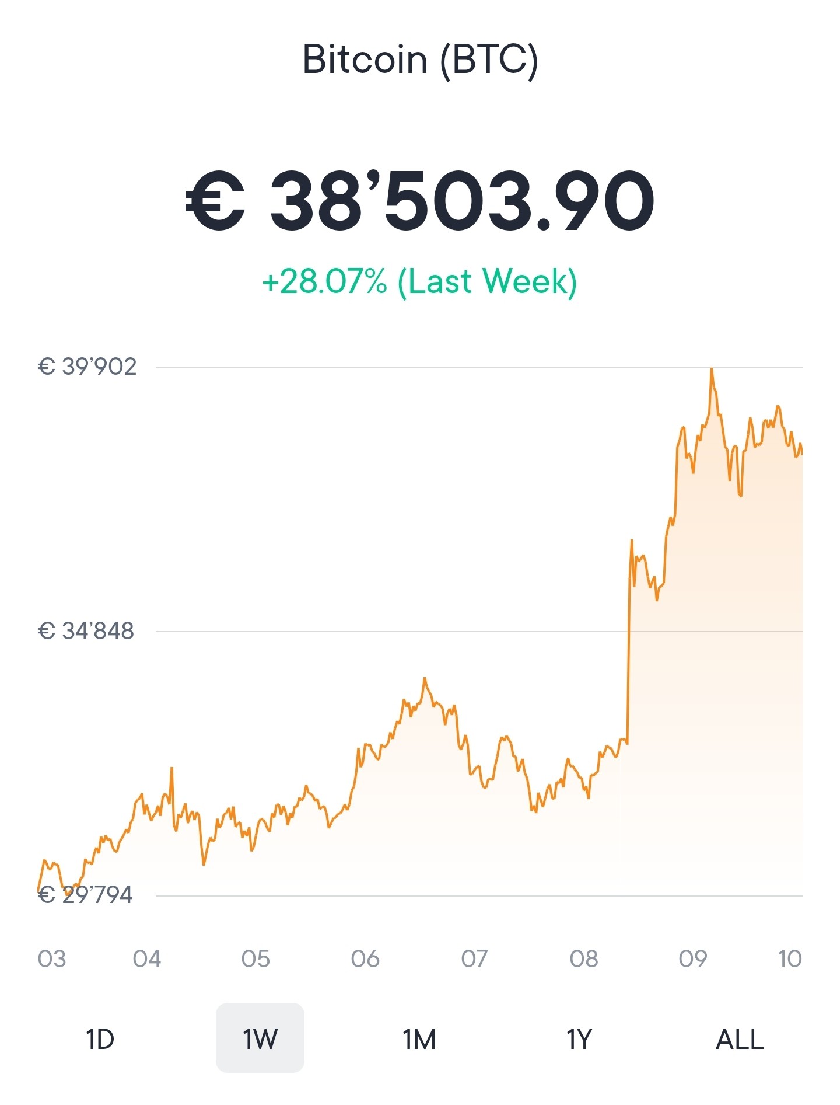The image size is (840, 1105).
Task: Select the 1D time range
Action: (x=100, y=1039)
